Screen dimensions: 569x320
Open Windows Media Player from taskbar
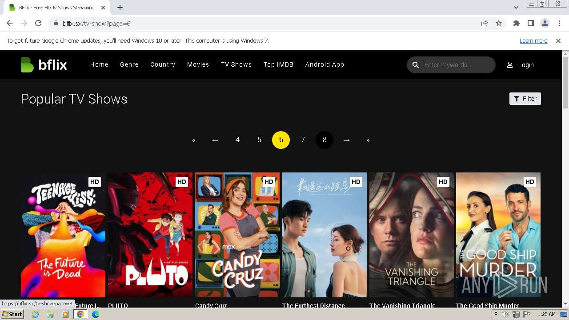click(65, 314)
